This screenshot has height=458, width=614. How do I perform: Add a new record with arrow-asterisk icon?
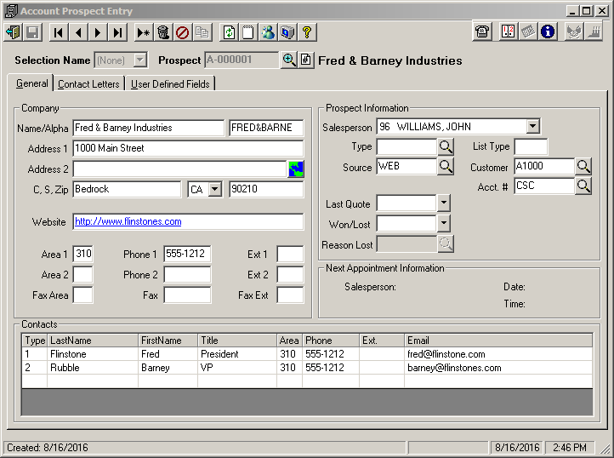point(144,32)
